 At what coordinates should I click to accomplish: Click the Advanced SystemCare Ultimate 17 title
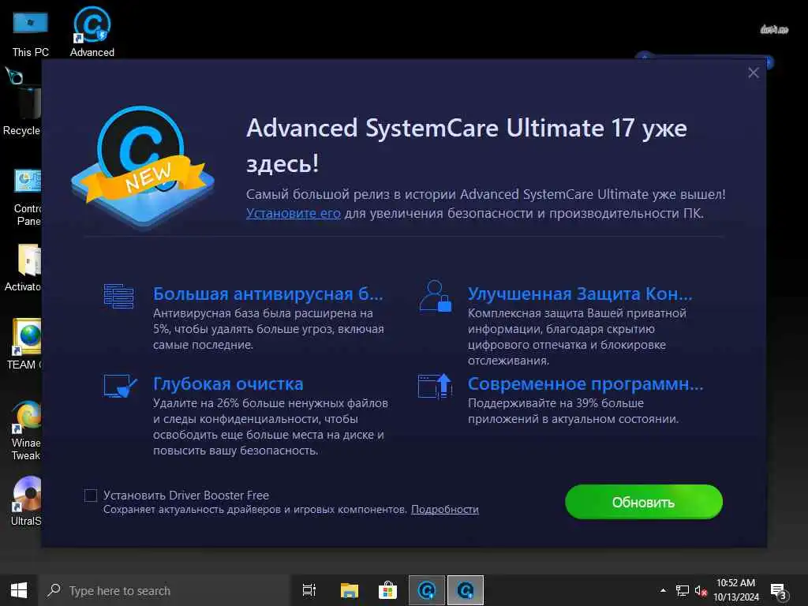[x=466, y=145]
